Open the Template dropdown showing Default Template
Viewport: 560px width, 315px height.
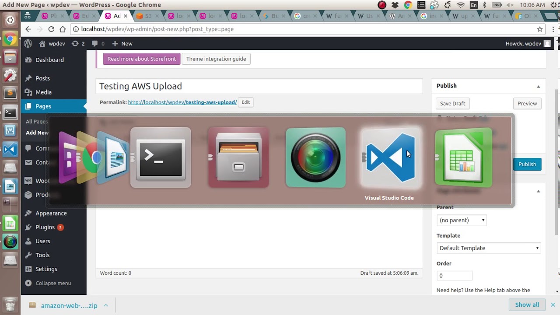click(489, 248)
